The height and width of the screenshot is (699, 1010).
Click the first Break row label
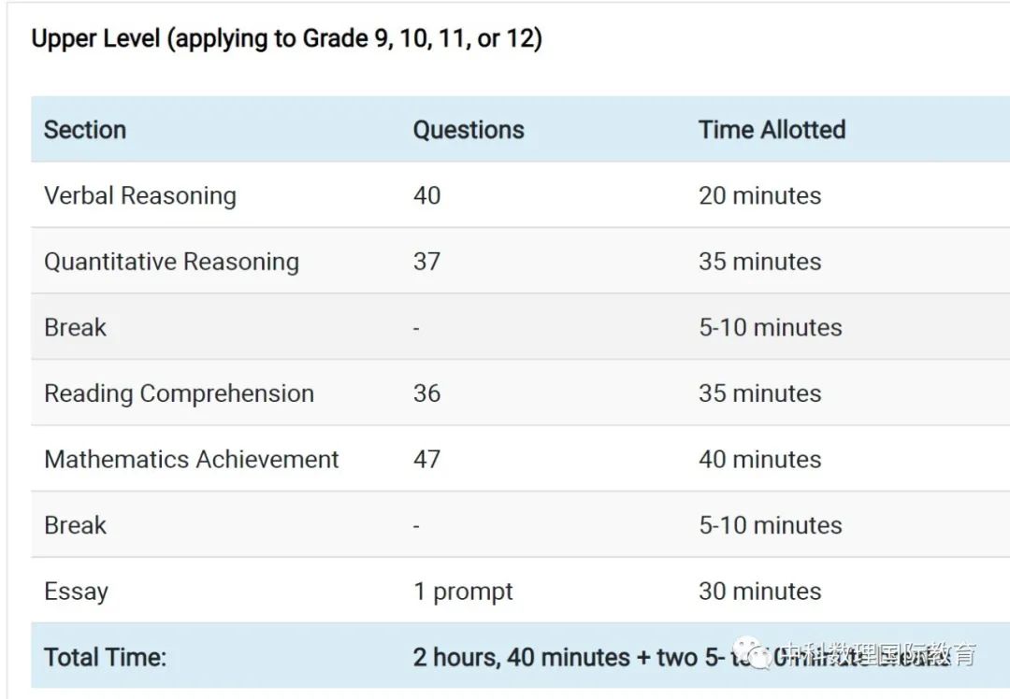(75, 328)
